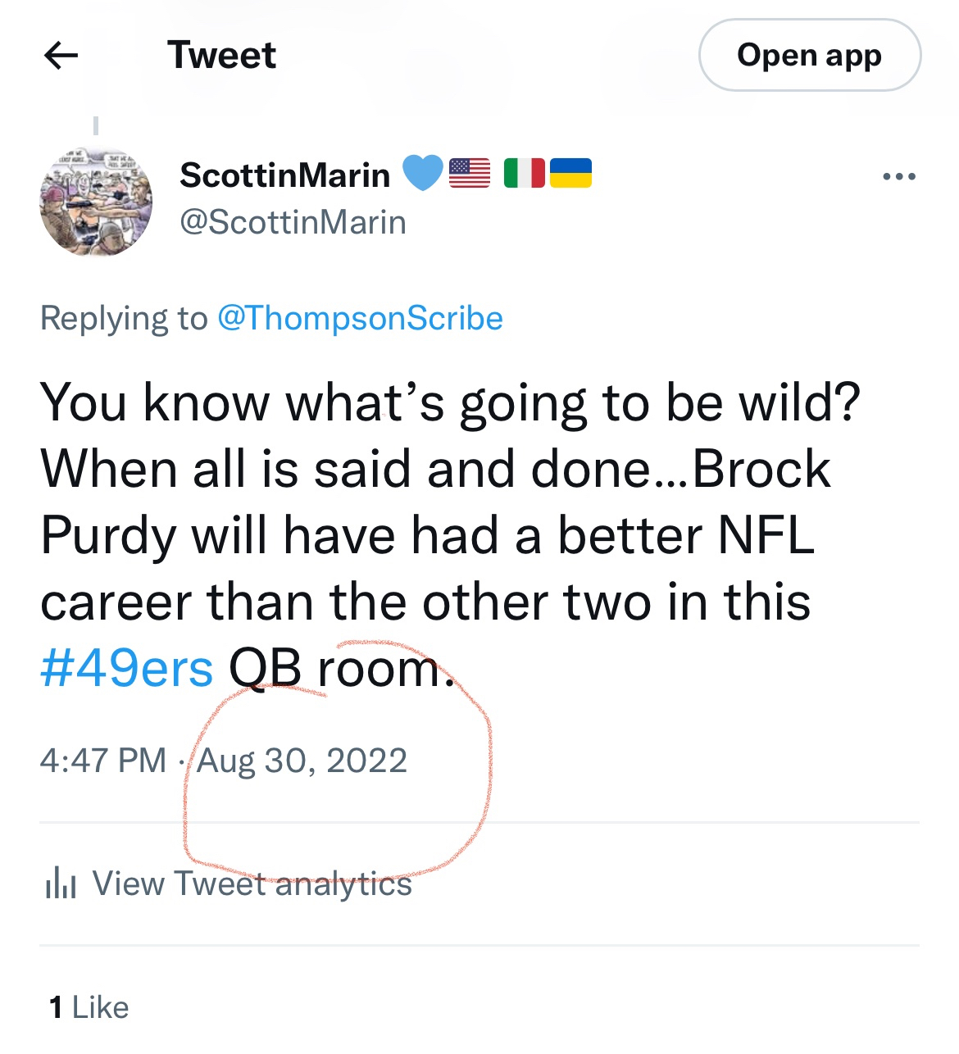Click the US flag emoji
959x1054 pixels.
pos(470,174)
